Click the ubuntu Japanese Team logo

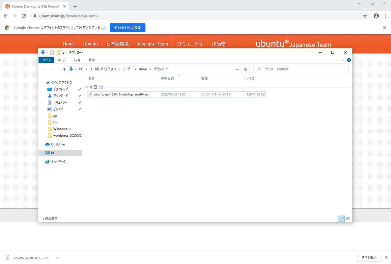[x=293, y=44]
